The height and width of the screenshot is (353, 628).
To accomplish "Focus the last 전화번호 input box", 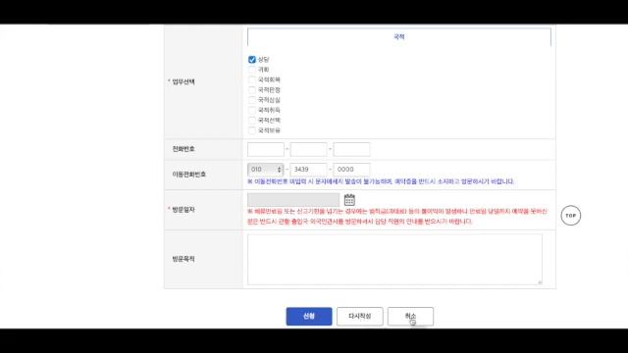I will point(351,149).
